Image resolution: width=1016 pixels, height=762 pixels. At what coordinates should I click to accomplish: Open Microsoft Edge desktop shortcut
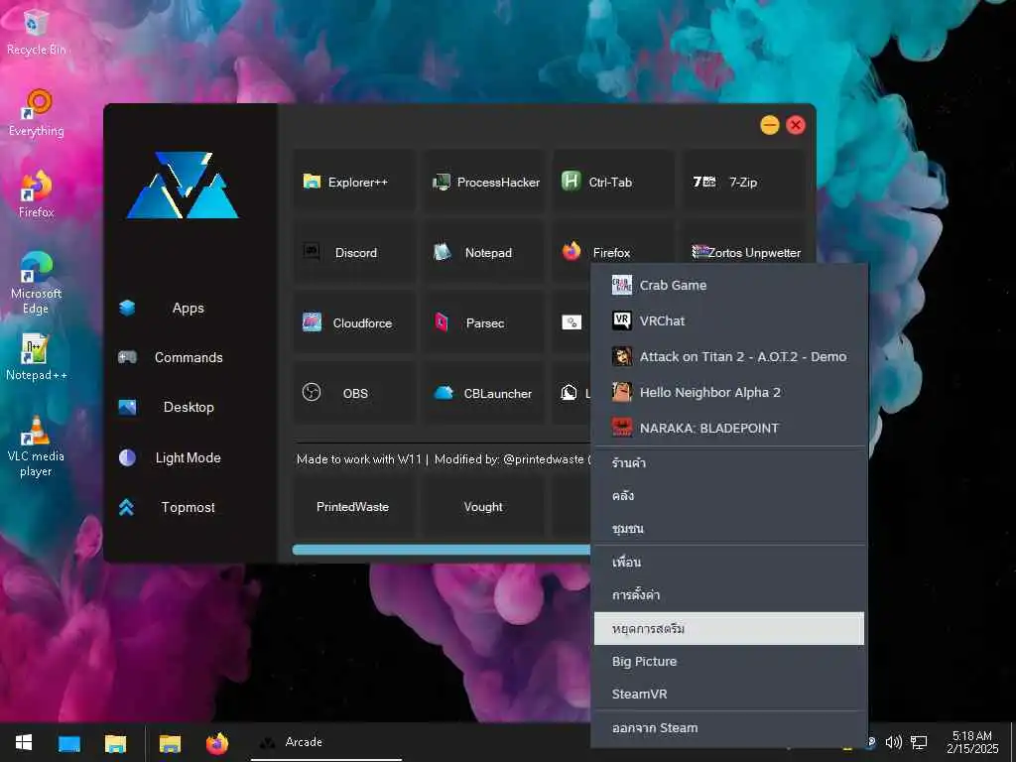click(x=37, y=283)
